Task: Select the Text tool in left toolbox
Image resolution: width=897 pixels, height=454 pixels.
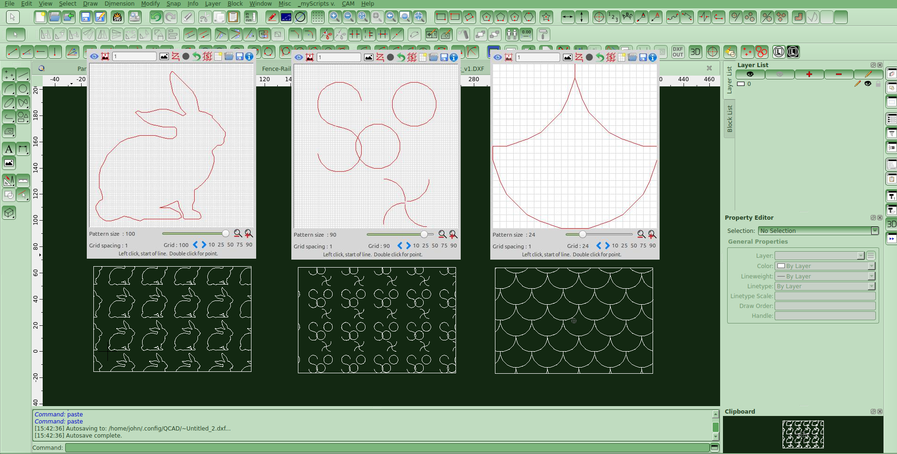Action: pyautogui.click(x=9, y=149)
